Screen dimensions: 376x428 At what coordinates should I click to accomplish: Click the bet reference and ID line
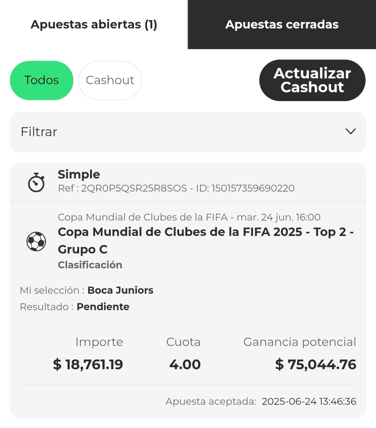coord(176,188)
